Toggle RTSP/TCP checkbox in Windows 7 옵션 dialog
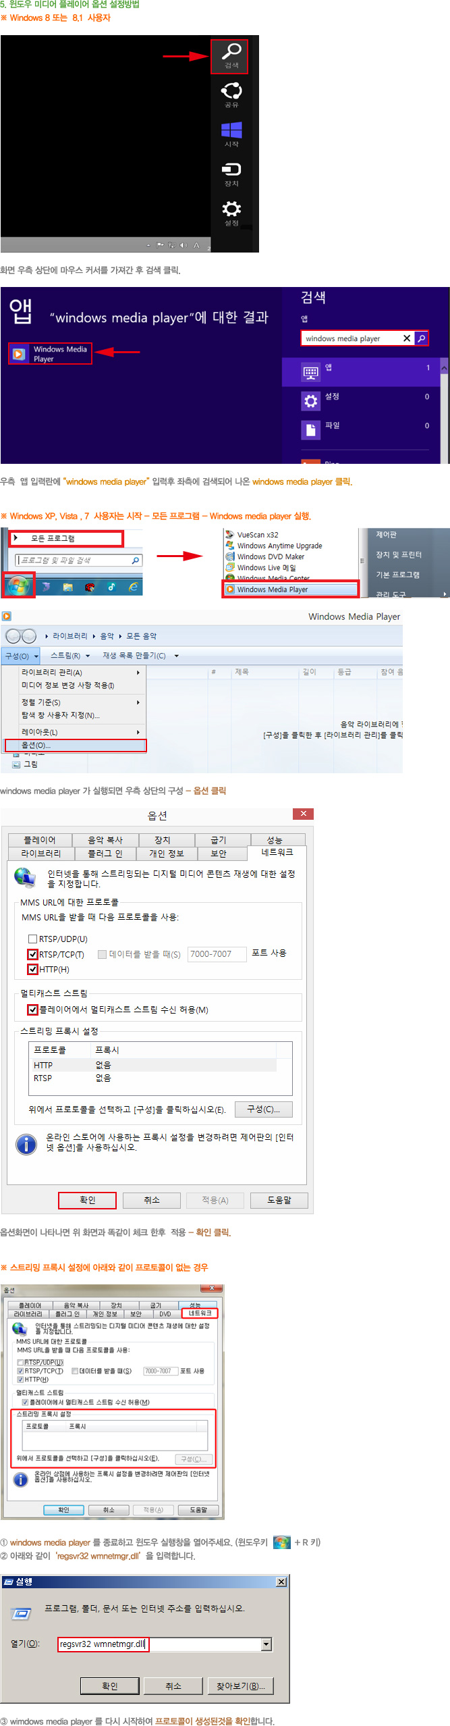 click(20, 1371)
